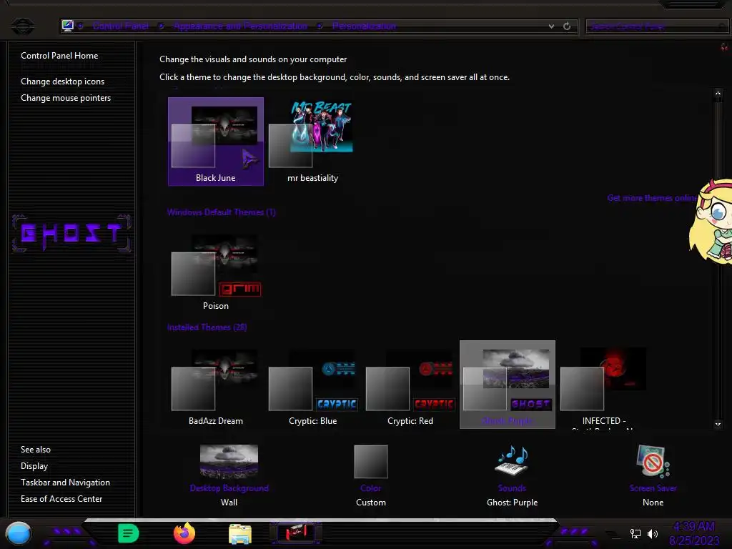Click Get more themes online link
The height and width of the screenshot is (549, 732).
pos(652,198)
